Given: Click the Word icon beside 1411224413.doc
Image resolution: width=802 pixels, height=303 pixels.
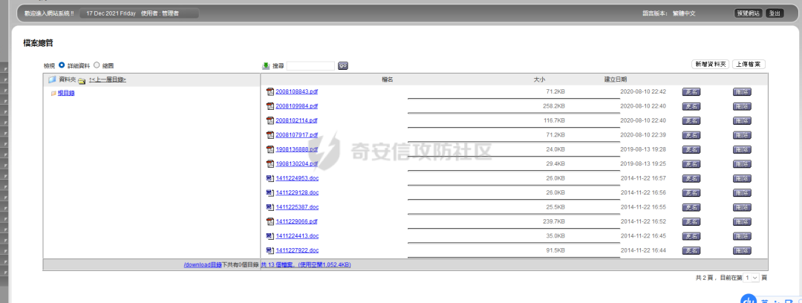Looking at the screenshot, I should point(270,236).
